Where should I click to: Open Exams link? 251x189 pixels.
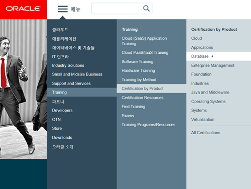(128, 116)
